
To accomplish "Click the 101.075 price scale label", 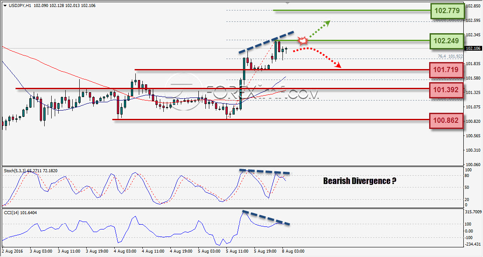I will pyautogui.click(x=473, y=107).
